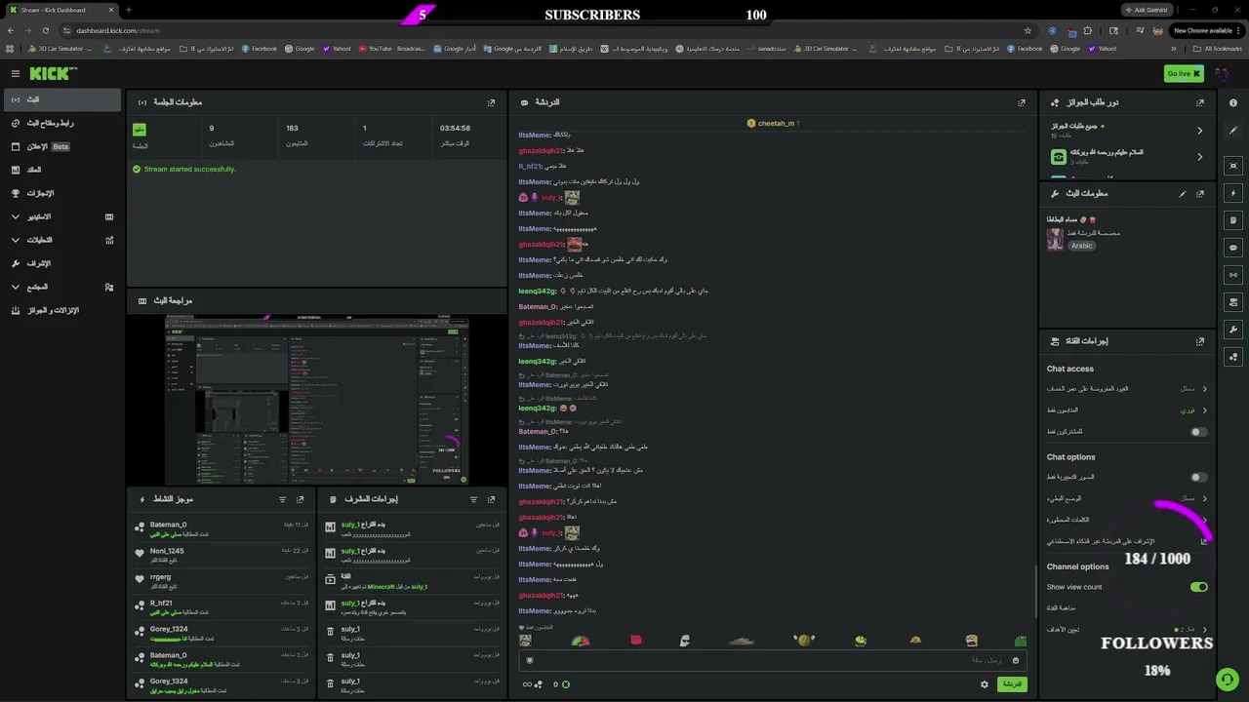Expand the account age restriction chevron
The height and width of the screenshot is (702, 1249).
coord(1204,388)
